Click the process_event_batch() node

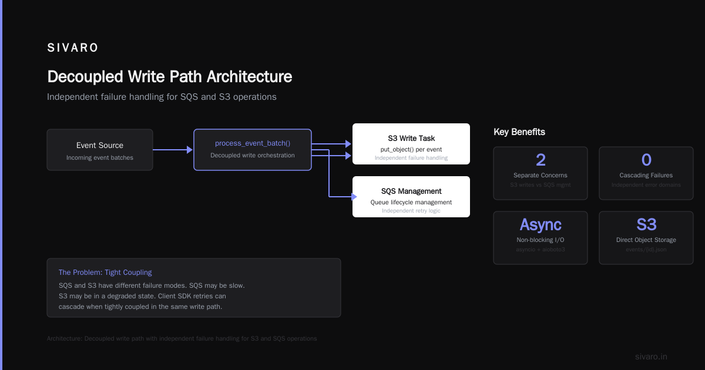point(253,150)
